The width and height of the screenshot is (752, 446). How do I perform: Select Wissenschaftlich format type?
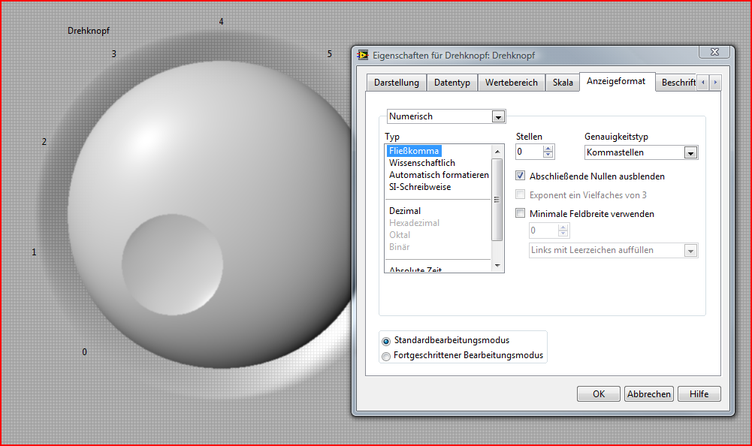pos(422,163)
